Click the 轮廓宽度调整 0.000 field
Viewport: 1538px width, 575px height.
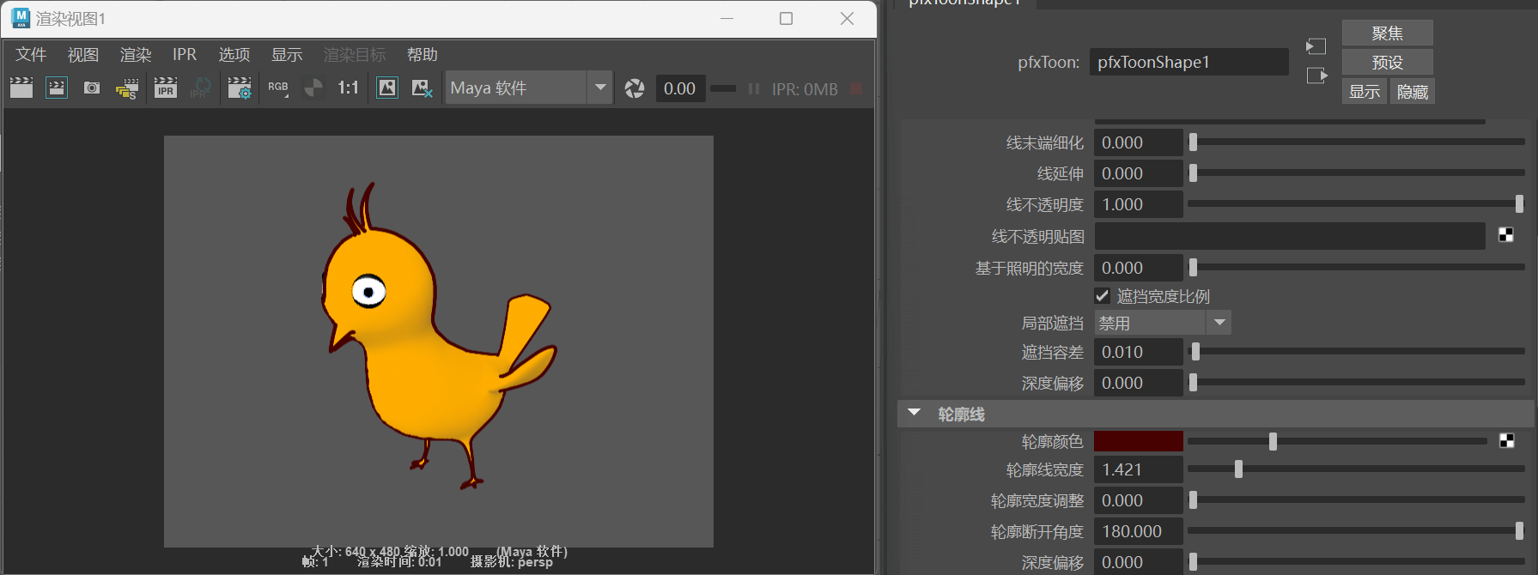[1139, 500]
